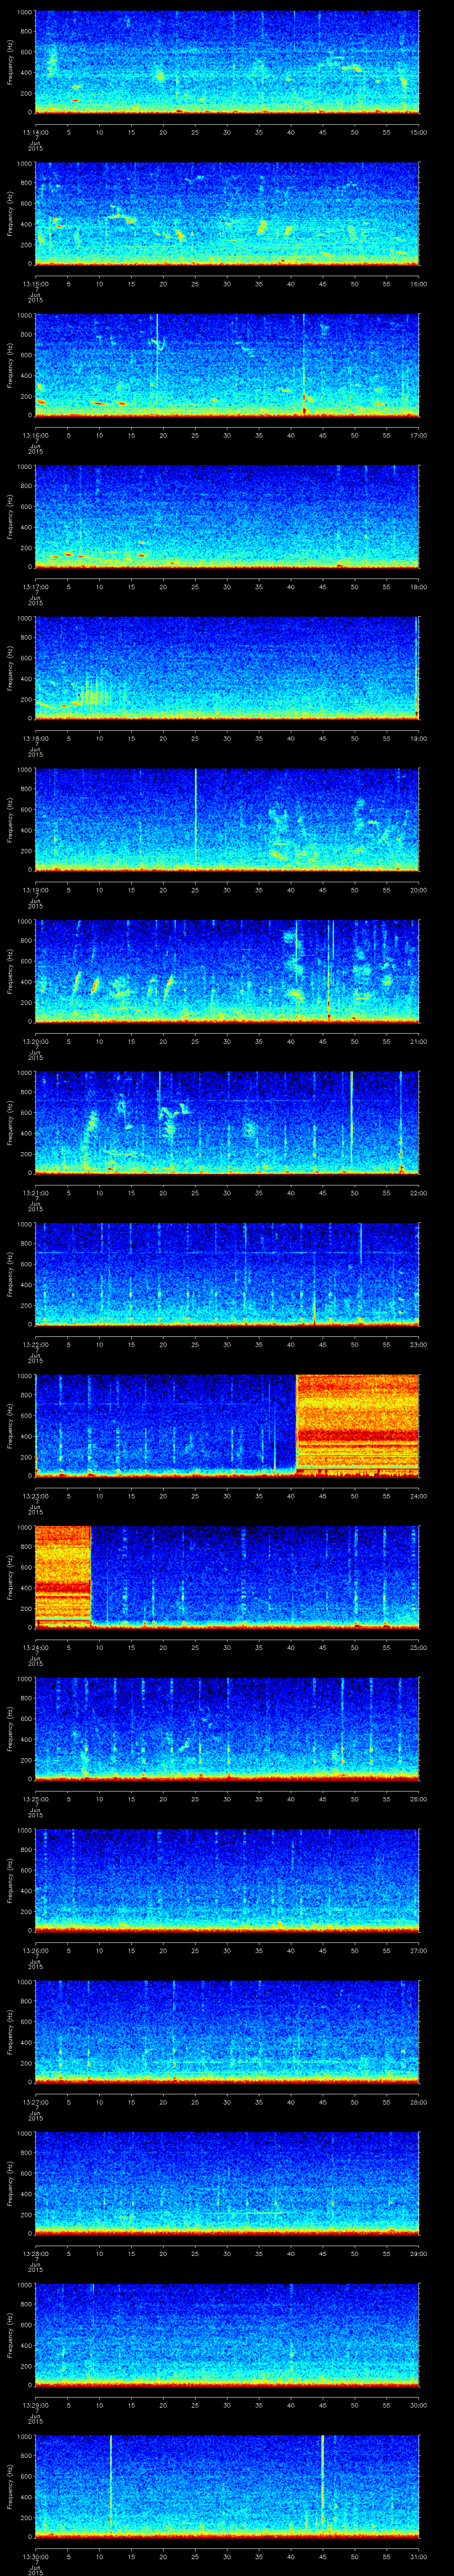Click the spectrogram panel starting at 13:14:00

coord(227,63)
